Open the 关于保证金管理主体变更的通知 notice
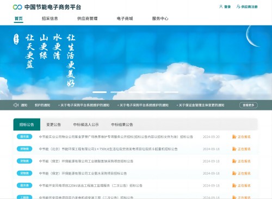The width and height of the screenshot is (272, 199). point(201,105)
